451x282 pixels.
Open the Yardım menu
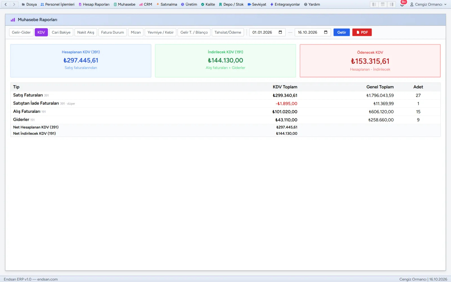click(312, 4)
